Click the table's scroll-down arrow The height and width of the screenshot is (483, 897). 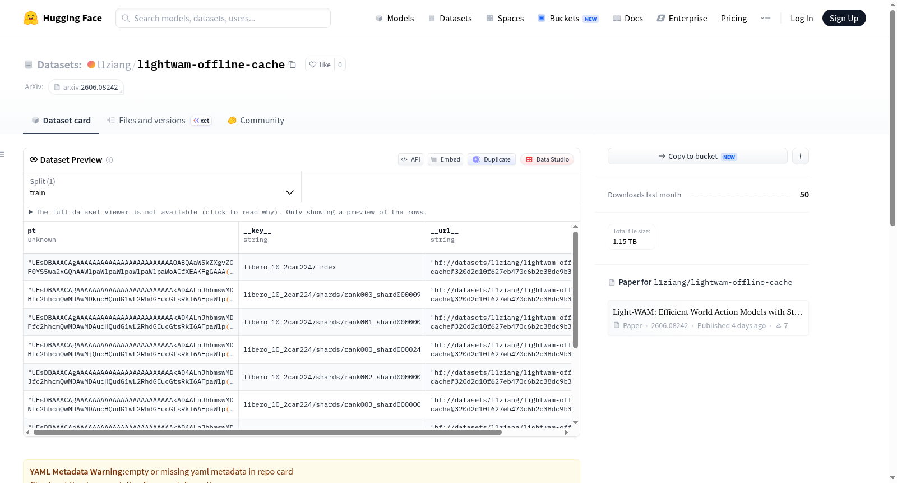coord(575,422)
